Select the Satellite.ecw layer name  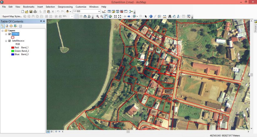(18, 41)
